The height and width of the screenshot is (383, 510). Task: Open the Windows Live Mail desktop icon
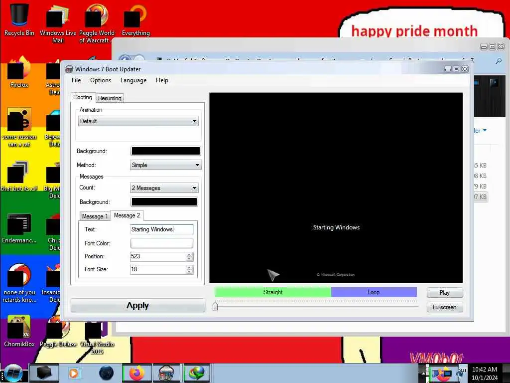tap(58, 23)
